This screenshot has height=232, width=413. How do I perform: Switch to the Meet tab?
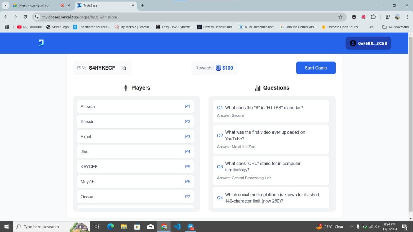(x=35, y=5)
